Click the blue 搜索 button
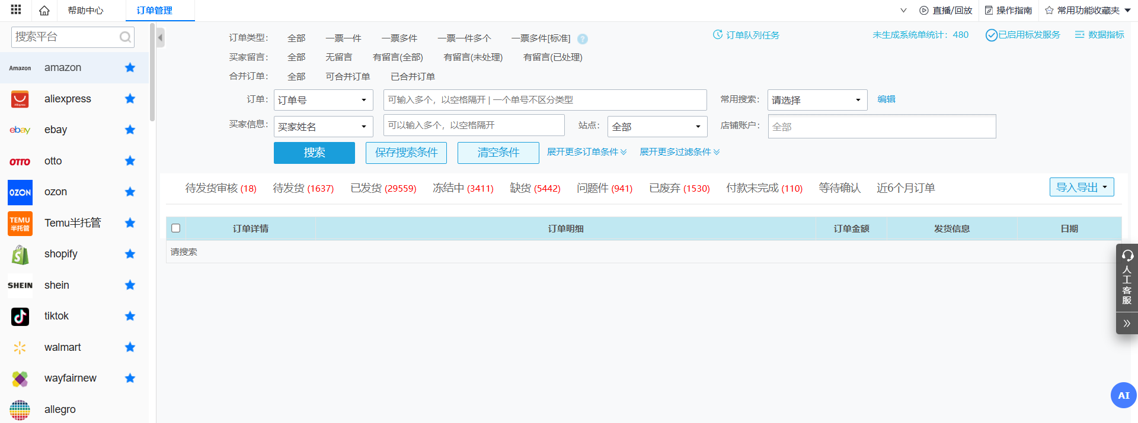Screen dimensions: 1138x423 click(314, 153)
